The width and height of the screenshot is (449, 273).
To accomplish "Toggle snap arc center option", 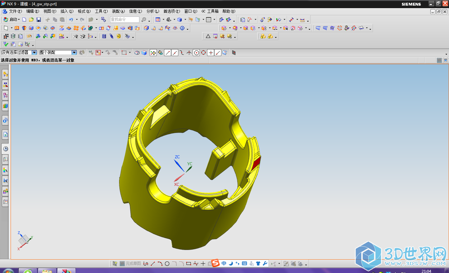I will coord(196,53).
